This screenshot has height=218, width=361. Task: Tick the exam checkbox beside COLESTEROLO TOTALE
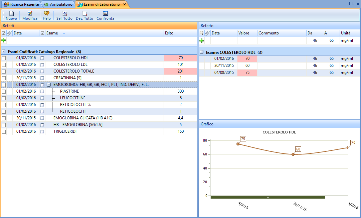click(42, 72)
